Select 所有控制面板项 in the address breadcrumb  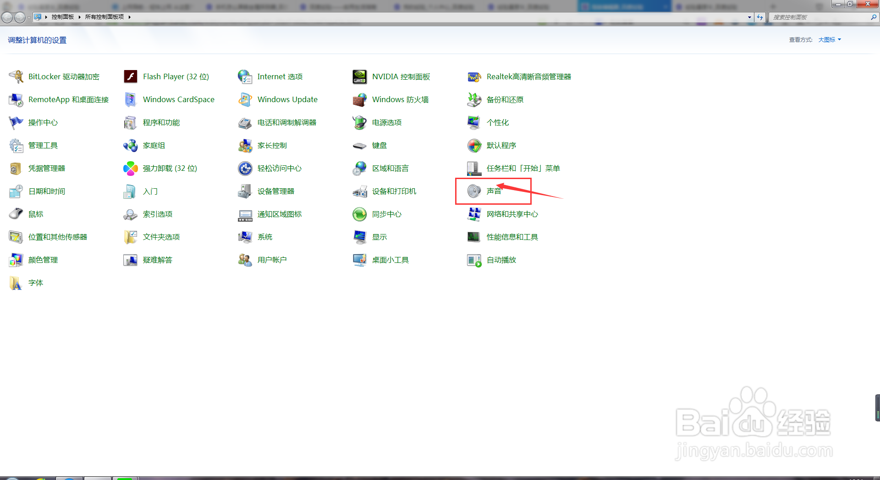104,17
